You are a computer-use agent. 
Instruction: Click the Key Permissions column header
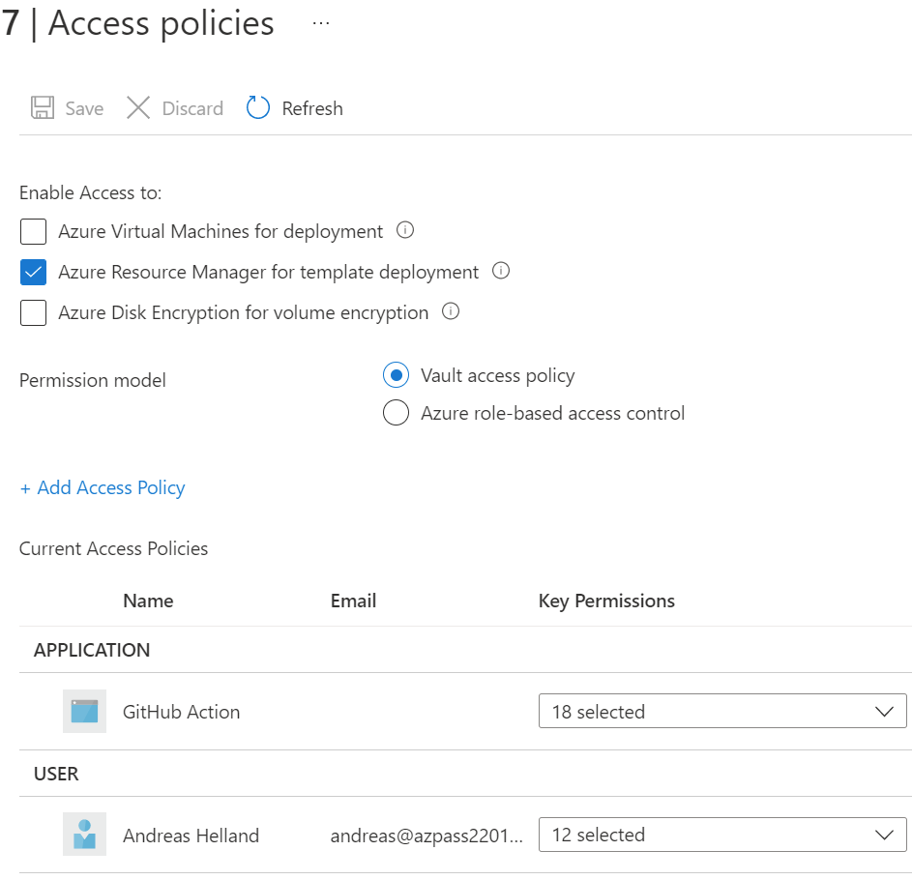point(606,601)
